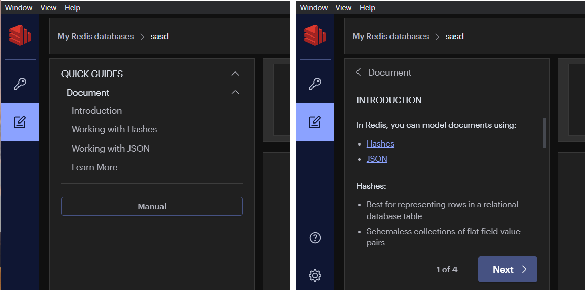Screen dimensions: 585x290
Task: Select Introduction guide item
Action: click(x=96, y=111)
